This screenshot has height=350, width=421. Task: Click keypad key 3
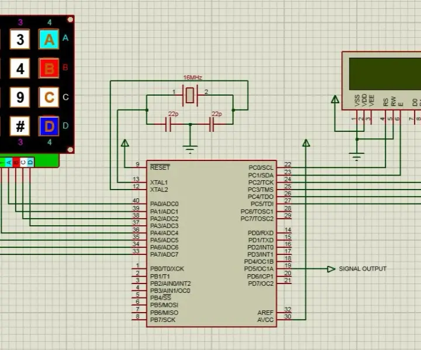tap(20, 39)
